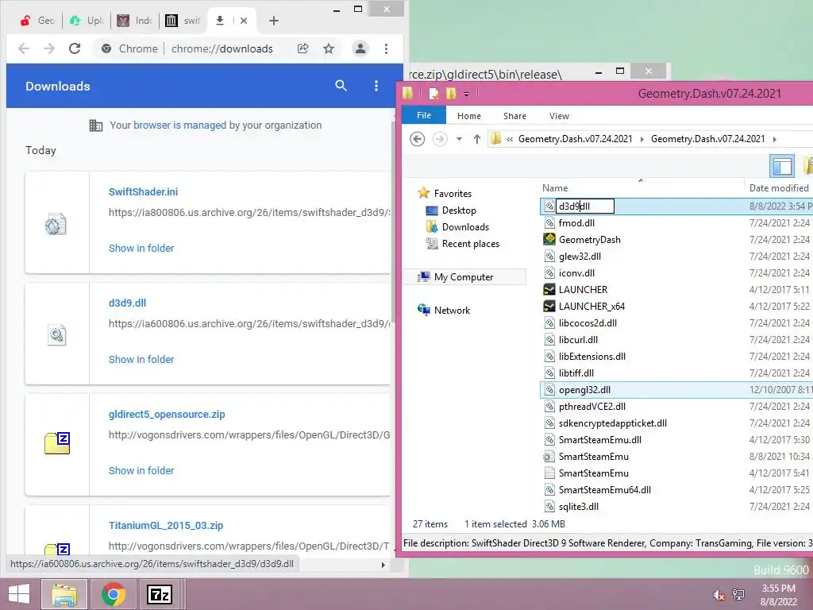Viewport: 813px width, 610px height.
Task: Open File Explorer from the taskbar
Action: coord(64,594)
